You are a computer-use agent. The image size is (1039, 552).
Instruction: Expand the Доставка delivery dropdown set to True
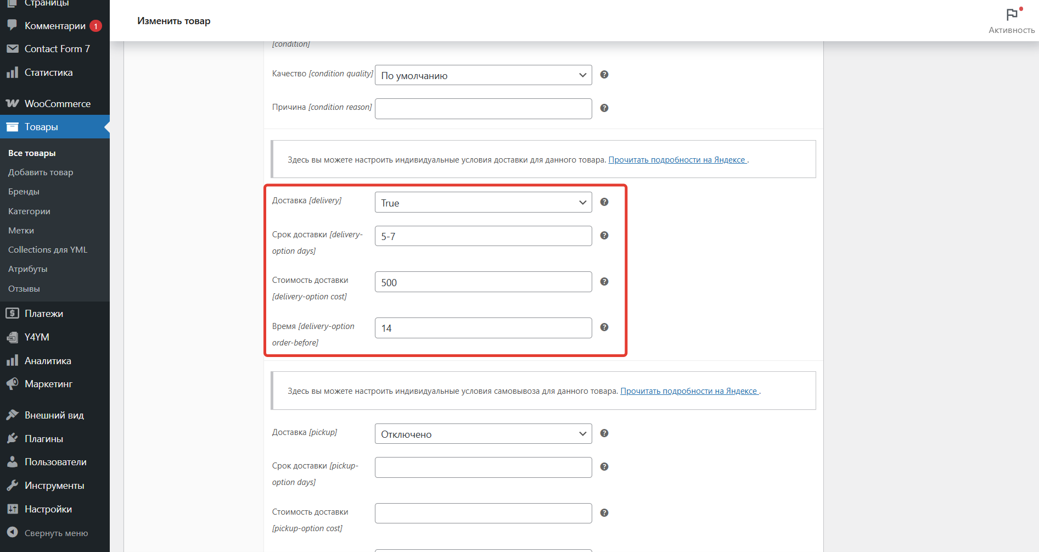[x=483, y=203]
